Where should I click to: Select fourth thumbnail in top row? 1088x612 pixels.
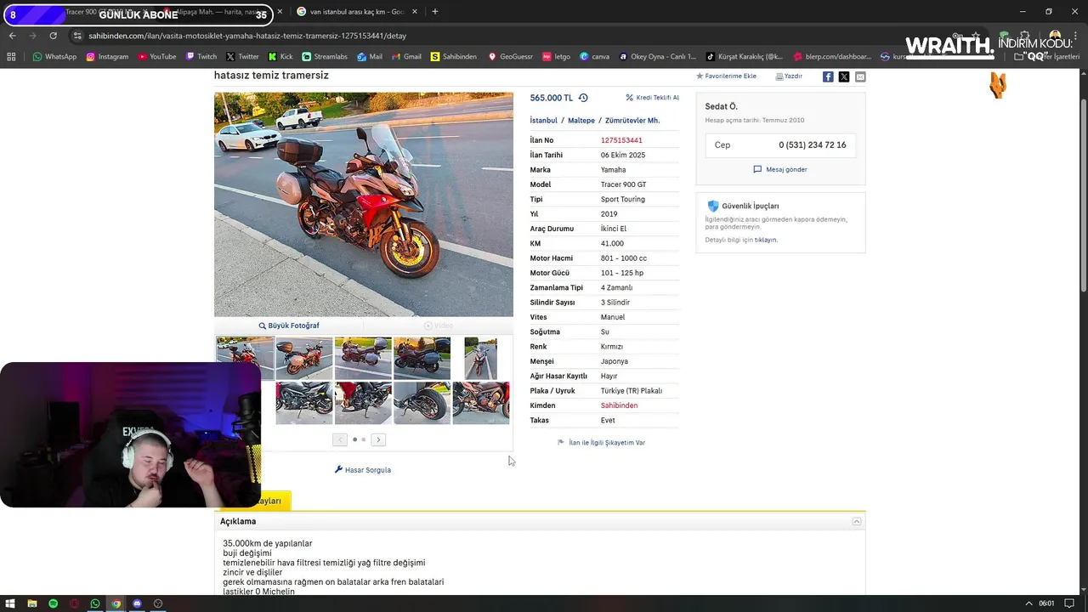tap(422, 358)
